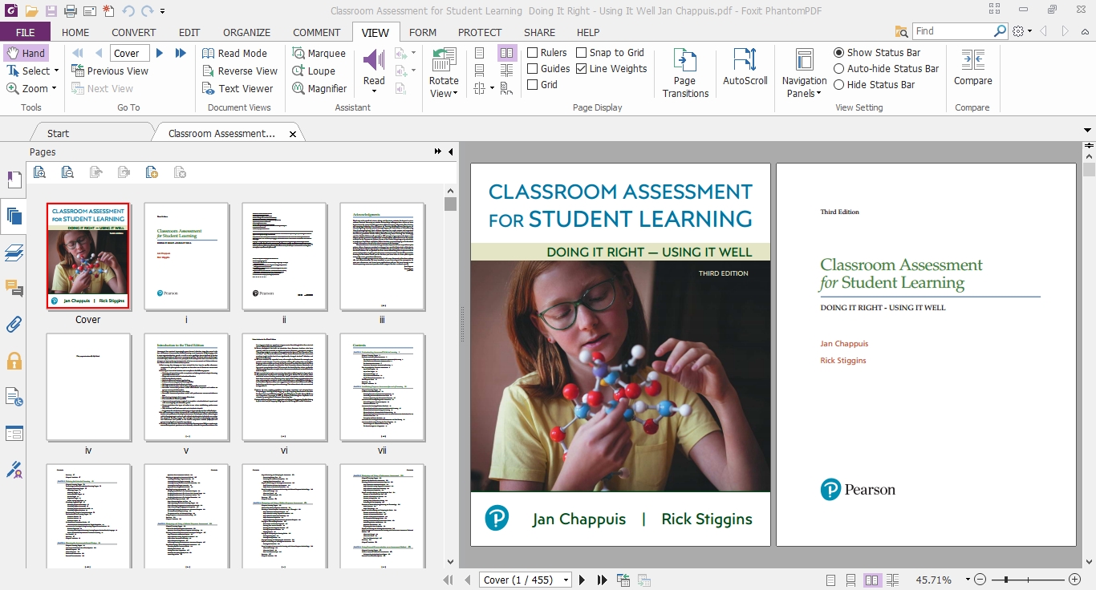Click the Cover page number box in Go To
The image size is (1096, 590).
point(128,53)
